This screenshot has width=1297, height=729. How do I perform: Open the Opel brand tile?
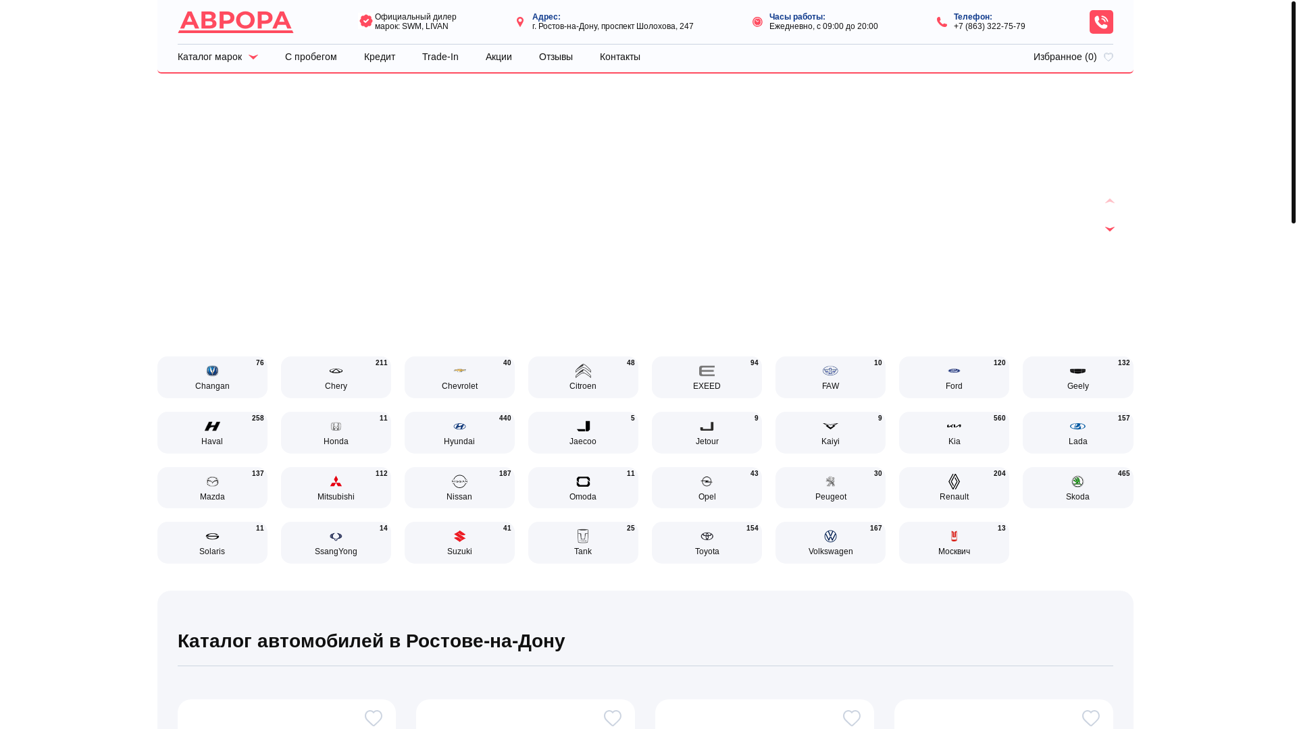point(707,487)
